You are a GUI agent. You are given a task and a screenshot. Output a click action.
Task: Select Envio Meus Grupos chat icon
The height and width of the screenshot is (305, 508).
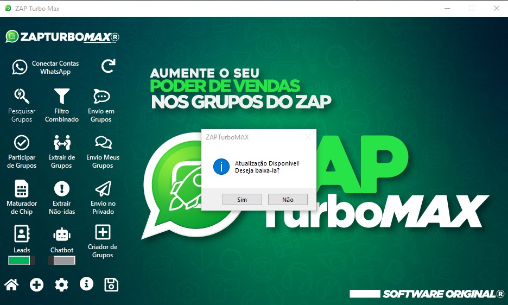click(103, 143)
